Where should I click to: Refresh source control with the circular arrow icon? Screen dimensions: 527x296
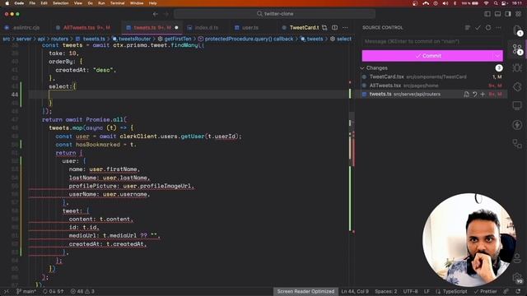click(x=488, y=27)
